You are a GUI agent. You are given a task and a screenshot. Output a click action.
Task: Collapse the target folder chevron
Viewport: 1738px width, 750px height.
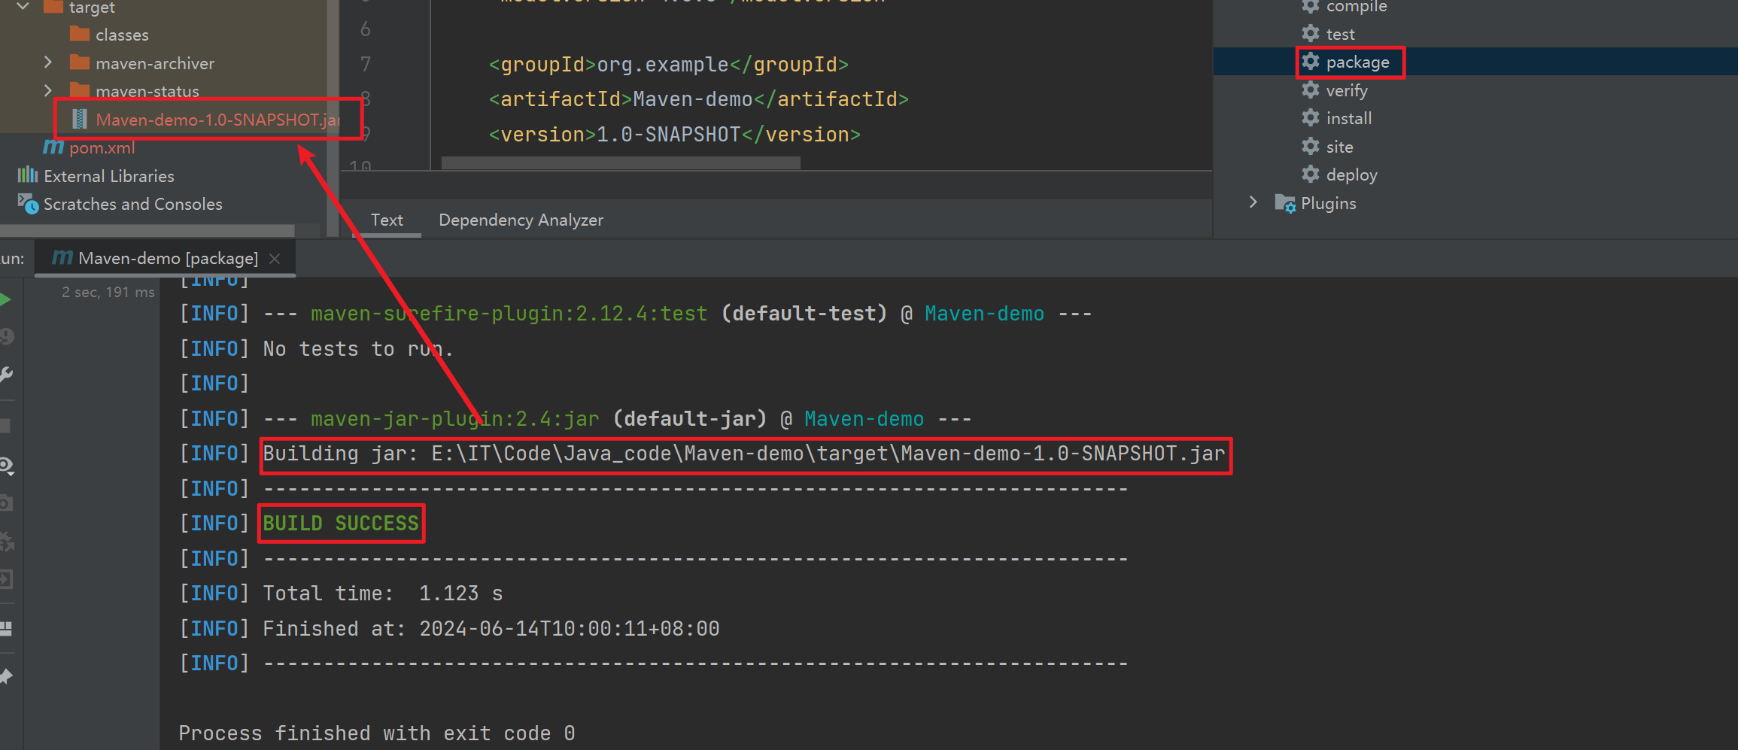pos(23,6)
